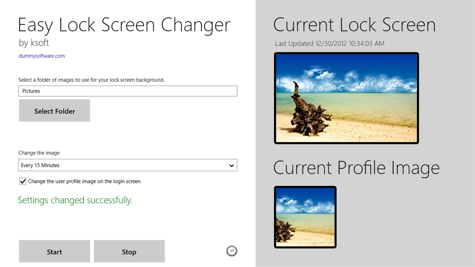Click the current lock screen beach preview

click(346, 98)
